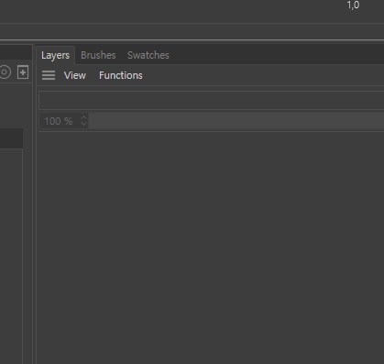The width and height of the screenshot is (384, 364).
Task: Click the vertical divider left of the Layers panel
Action: (x=35, y=204)
